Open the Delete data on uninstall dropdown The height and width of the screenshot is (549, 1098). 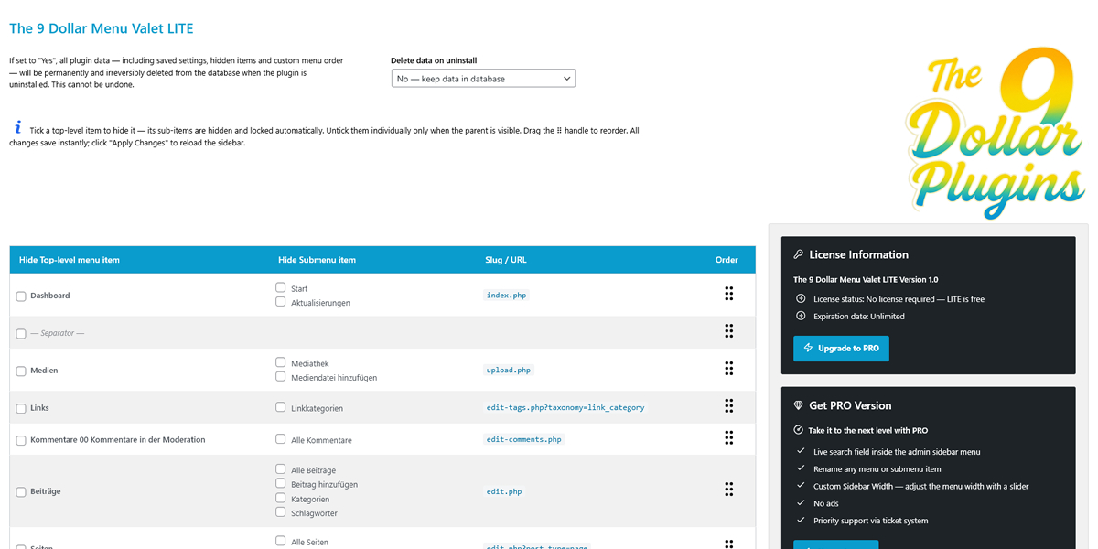[483, 79]
